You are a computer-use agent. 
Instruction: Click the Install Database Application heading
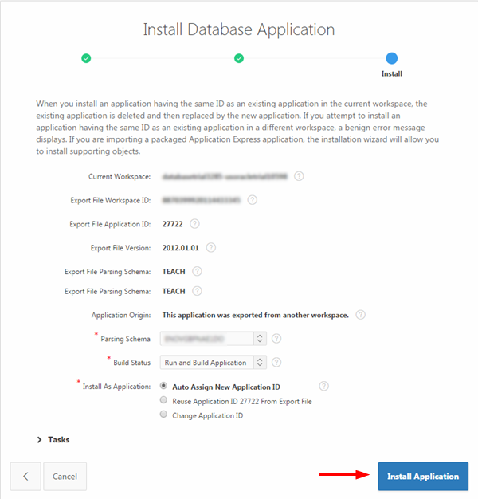coord(239,29)
